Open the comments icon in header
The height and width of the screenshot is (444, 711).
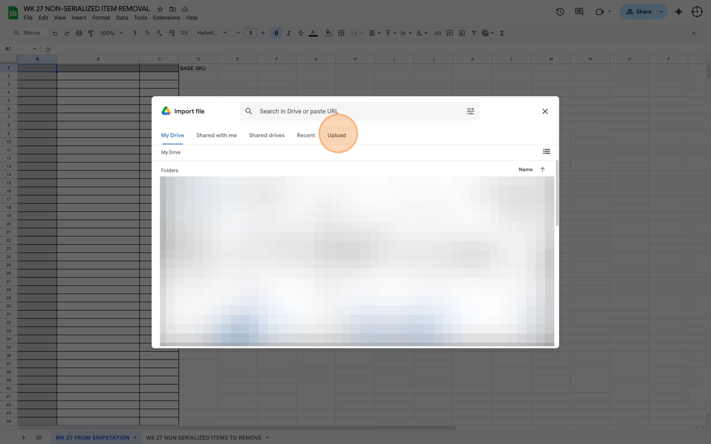(x=579, y=12)
